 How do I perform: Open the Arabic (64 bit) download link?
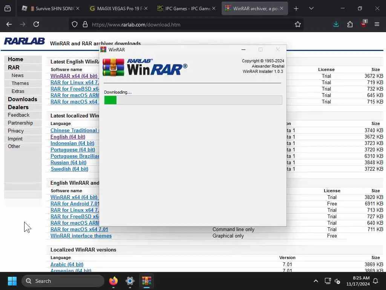coord(67,264)
